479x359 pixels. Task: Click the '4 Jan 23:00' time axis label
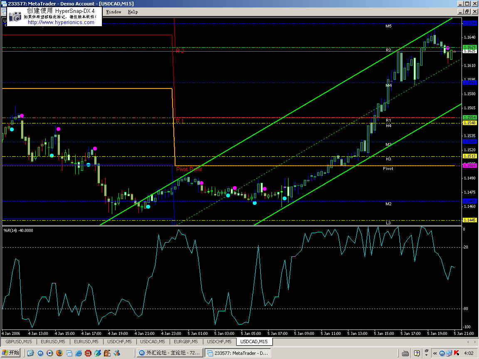[171, 333]
